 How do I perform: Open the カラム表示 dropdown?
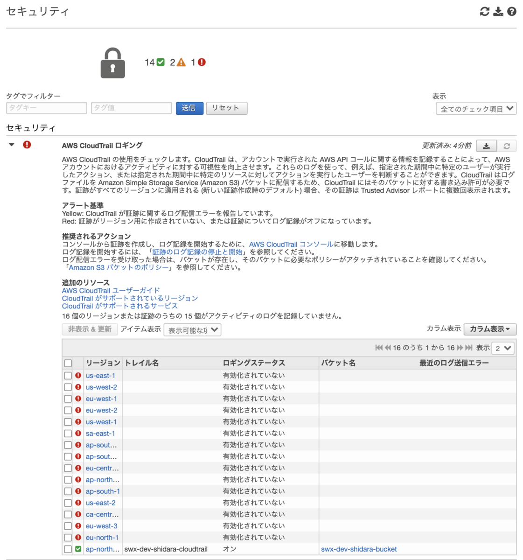pos(490,329)
